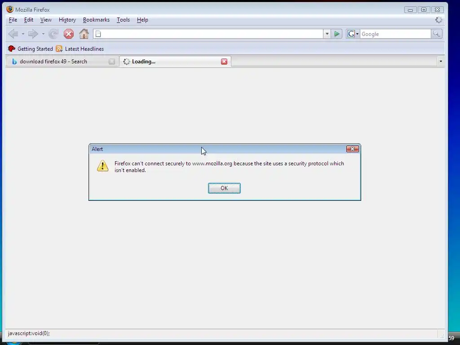The image size is (460, 345).
Task: Click the Getting Started bookmark icon
Action: click(x=11, y=49)
